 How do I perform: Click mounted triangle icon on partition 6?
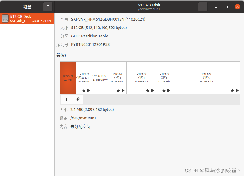237,91
